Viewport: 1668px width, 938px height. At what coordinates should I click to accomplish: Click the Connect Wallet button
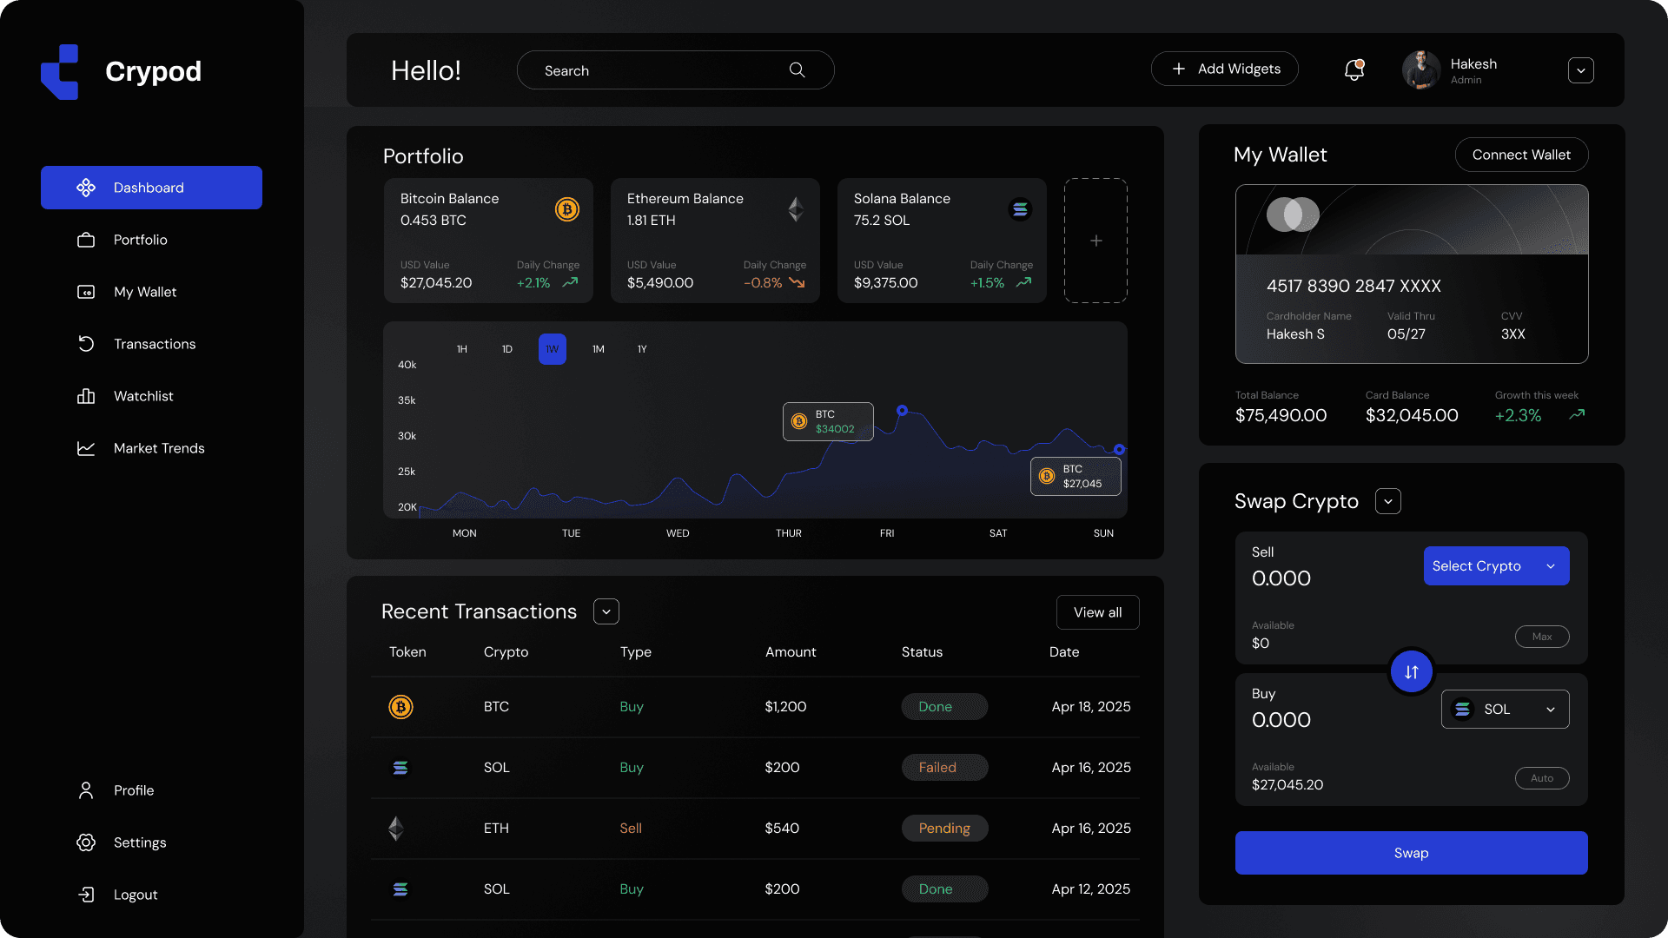pos(1521,155)
